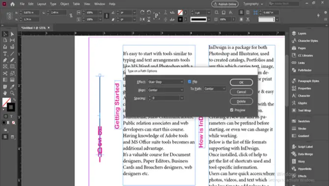Open the Align dropdown set to Center

[166, 90]
